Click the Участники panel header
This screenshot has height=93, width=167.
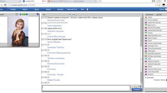tap(150, 14)
